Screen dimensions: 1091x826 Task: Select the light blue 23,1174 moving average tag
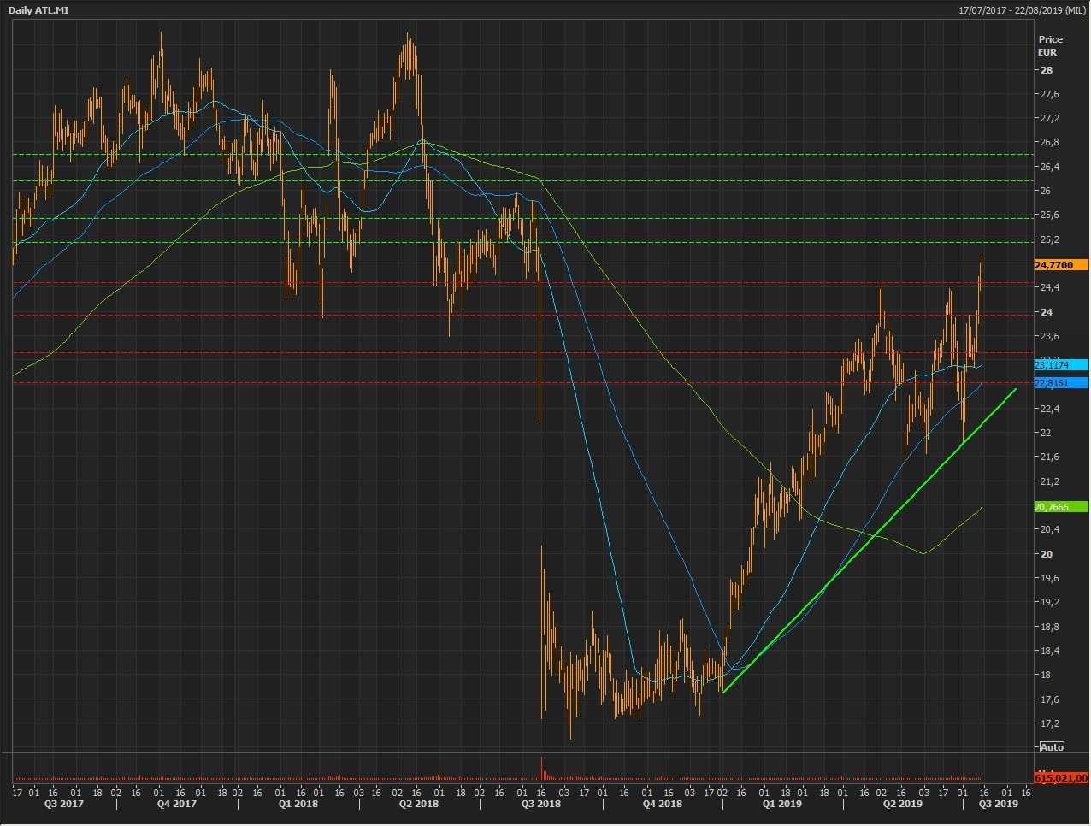[1060, 365]
